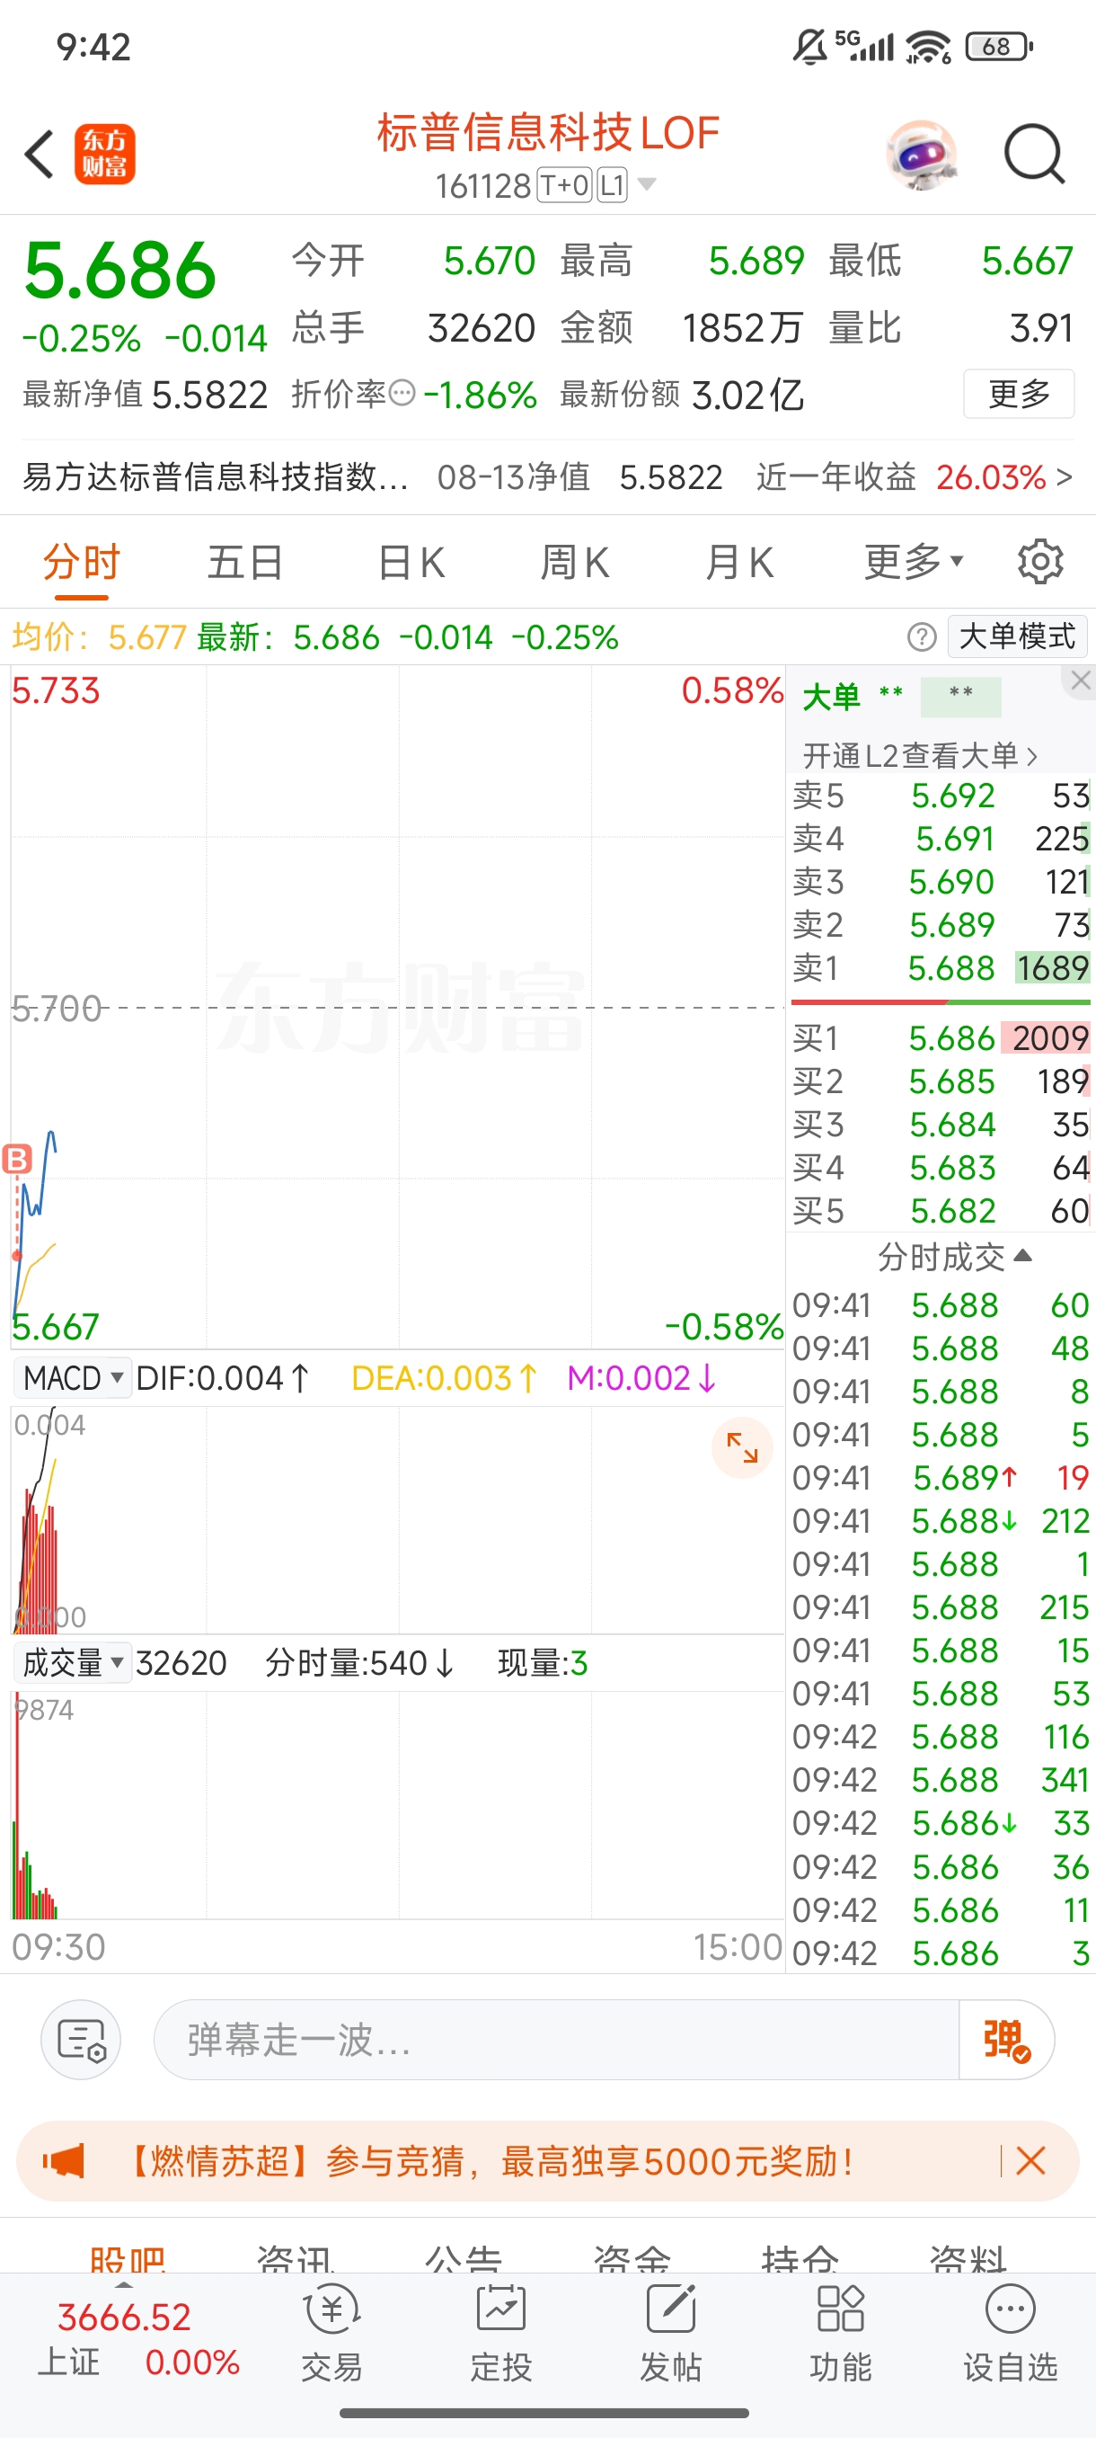The image size is (1096, 2438).
Task: Switch to 月K tab
Action: (x=738, y=562)
